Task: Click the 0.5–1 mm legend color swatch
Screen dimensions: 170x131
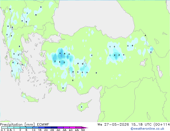Action: coord(11,128)
